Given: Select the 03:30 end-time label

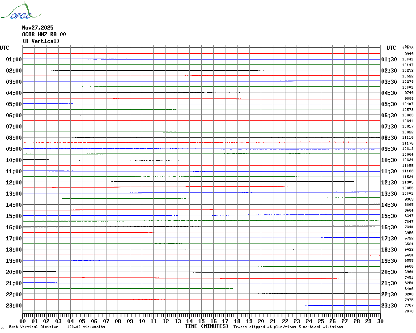Looking at the screenshot, I should [x=389, y=82].
